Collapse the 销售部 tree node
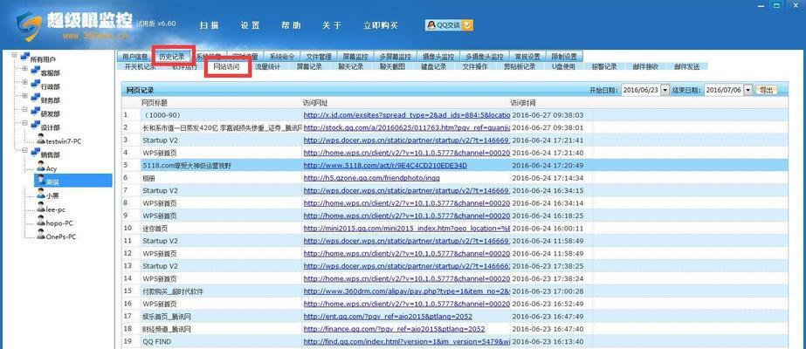This screenshot has width=806, height=349. click(x=24, y=150)
